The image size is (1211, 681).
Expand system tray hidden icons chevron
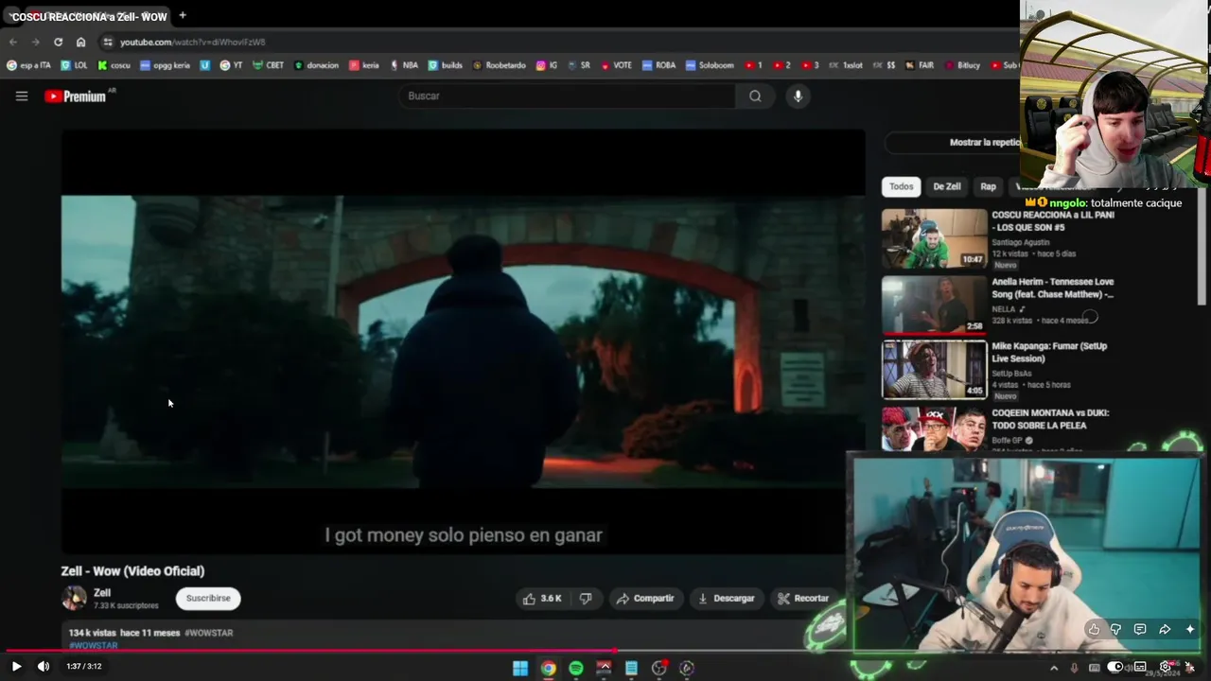pyautogui.click(x=1054, y=668)
